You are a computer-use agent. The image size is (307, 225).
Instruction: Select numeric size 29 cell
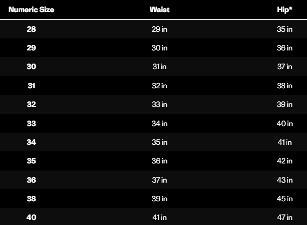pyautogui.click(x=31, y=48)
